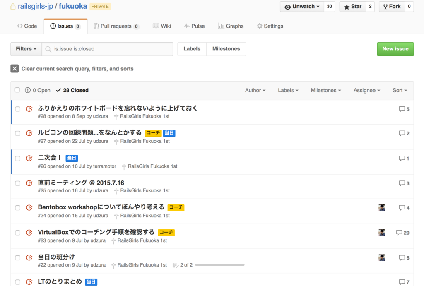Viewport: 424px width, 286px height.
Task: Open the 3 comments on issue #25
Action: tap(404, 183)
